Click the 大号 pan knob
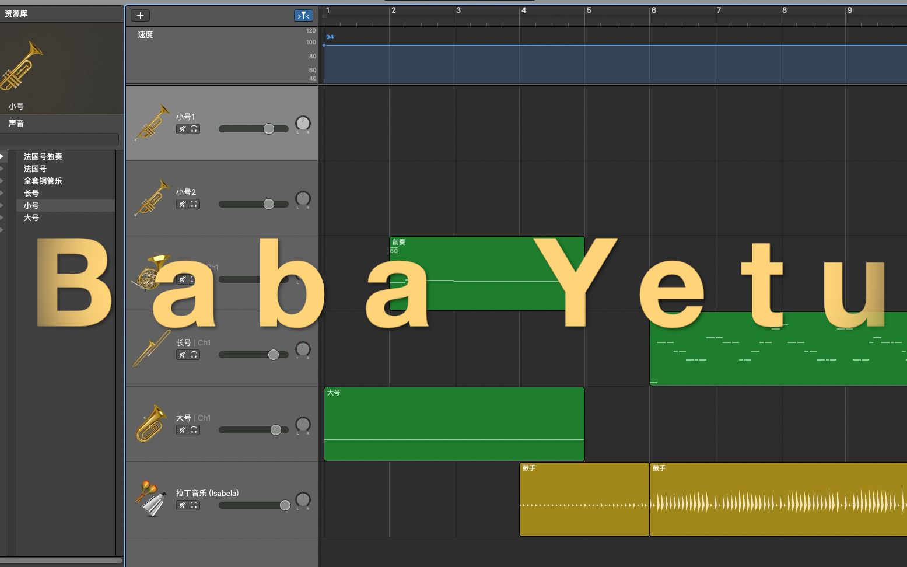907x567 pixels. [x=303, y=424]
